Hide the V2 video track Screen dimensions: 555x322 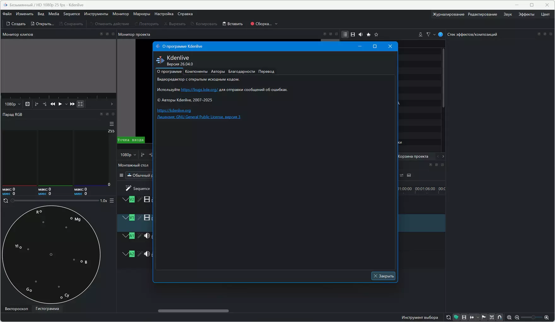coord(147,200)
